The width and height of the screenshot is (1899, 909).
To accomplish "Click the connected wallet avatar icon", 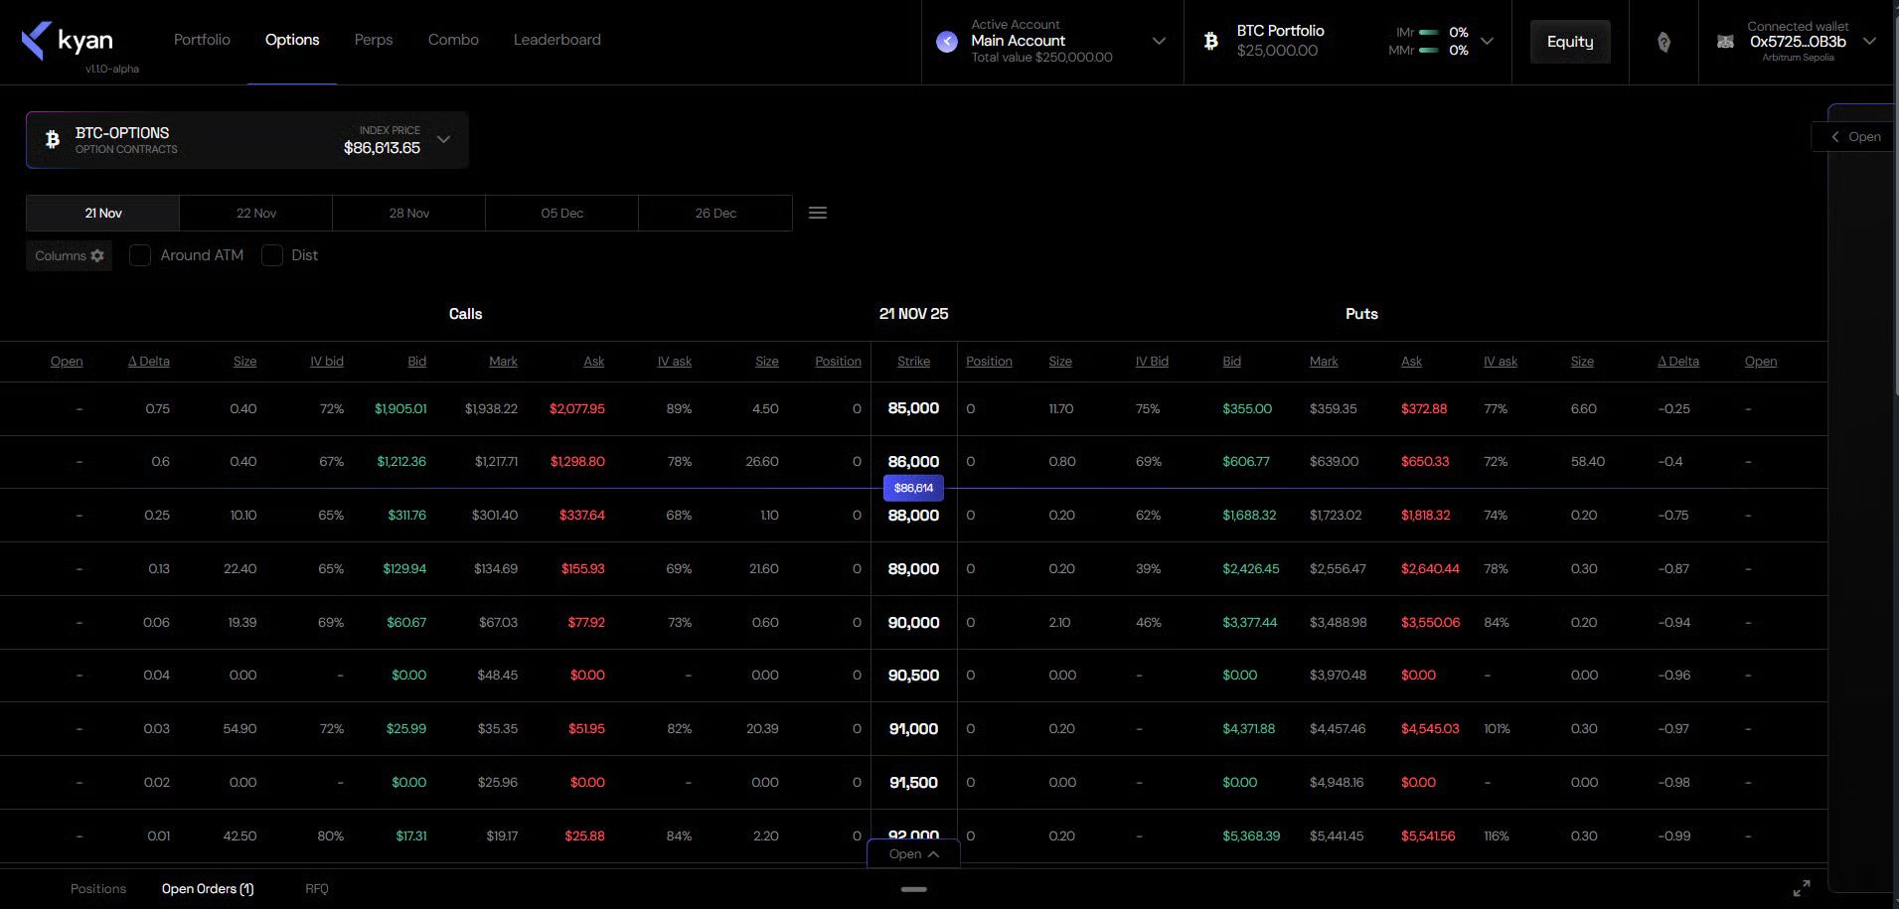I will tap(1725, 42).
